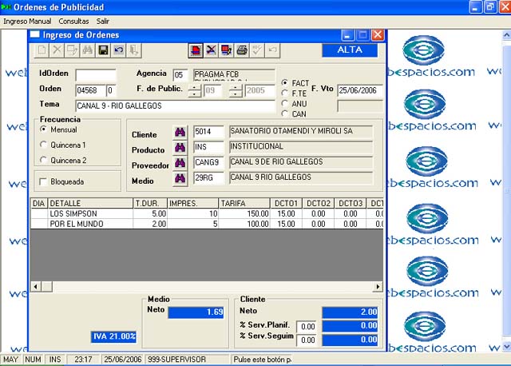This screenshot has height=366, width=511.
Task: Click the month stepper for F. de Public.
Action: (194, 90)
